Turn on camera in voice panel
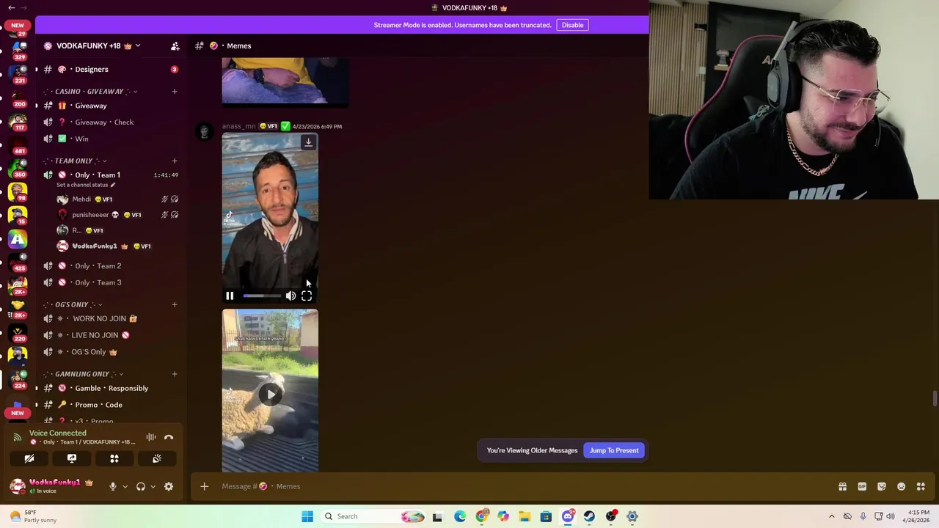 tap(29, 458)
